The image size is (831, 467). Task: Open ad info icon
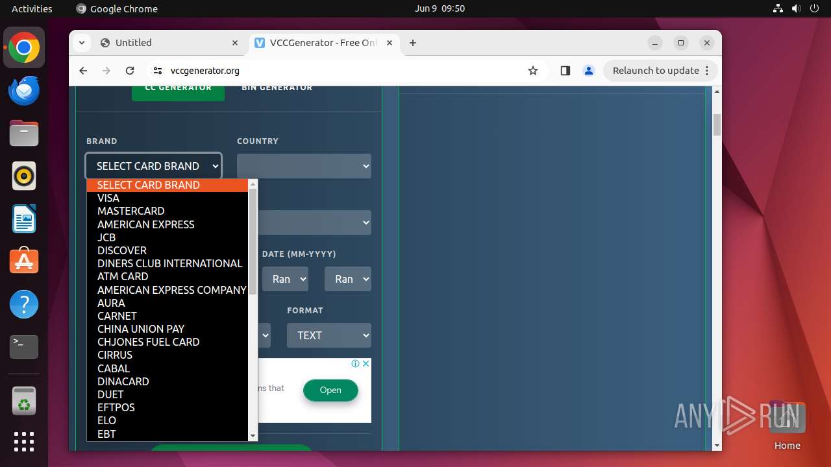(356, 364)
